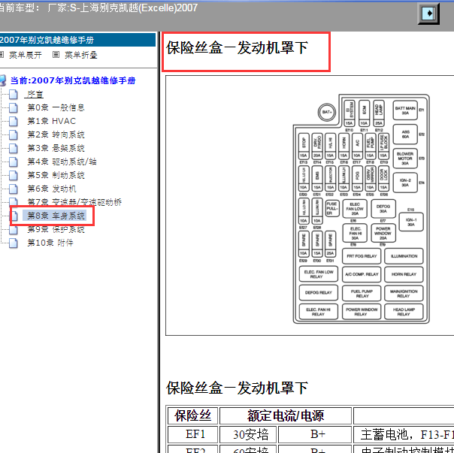Open 第3章 悬架系统 chapter
The width and height of the screenshot is (454, 453).
56,148
